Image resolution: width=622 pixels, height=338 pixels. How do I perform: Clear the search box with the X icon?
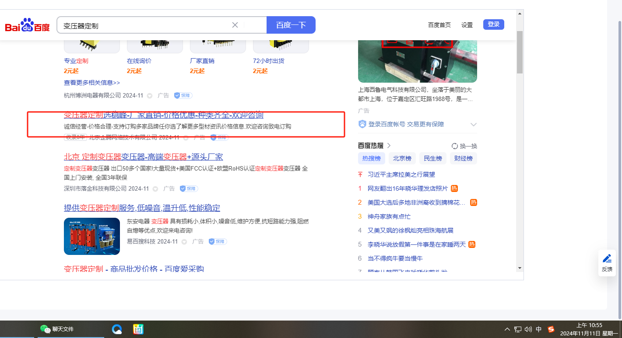pyautogui.click(x=235, y=25)
